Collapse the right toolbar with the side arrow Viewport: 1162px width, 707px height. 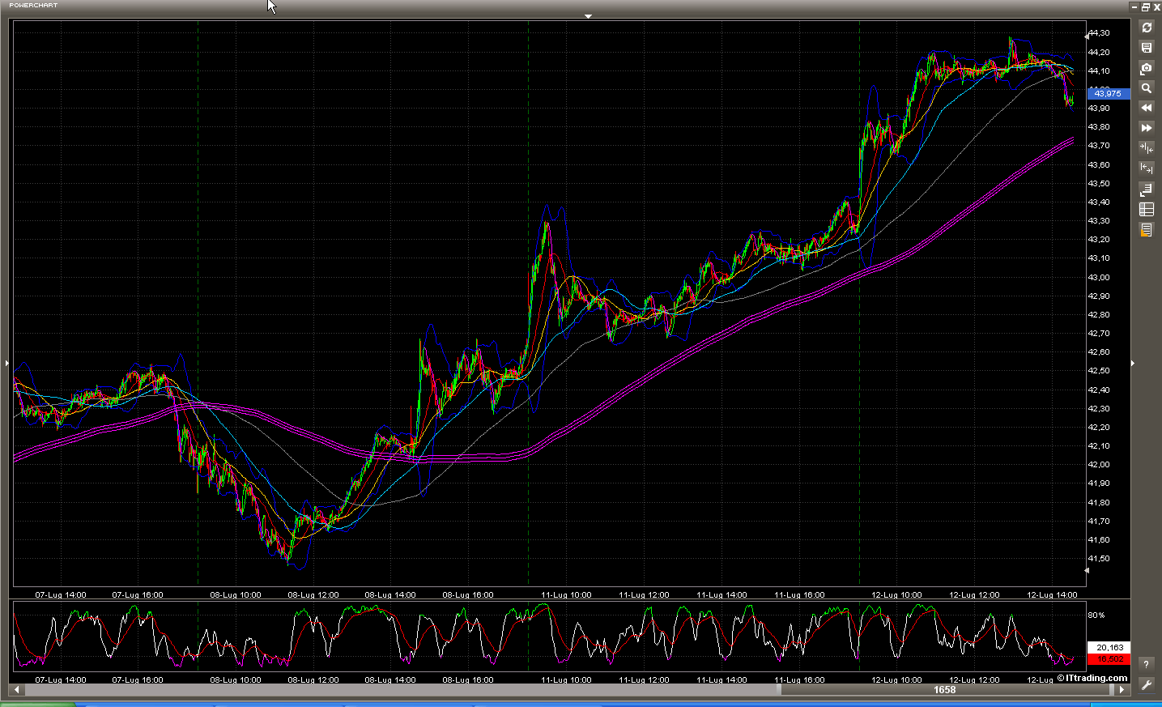(x=1133, y=363)
